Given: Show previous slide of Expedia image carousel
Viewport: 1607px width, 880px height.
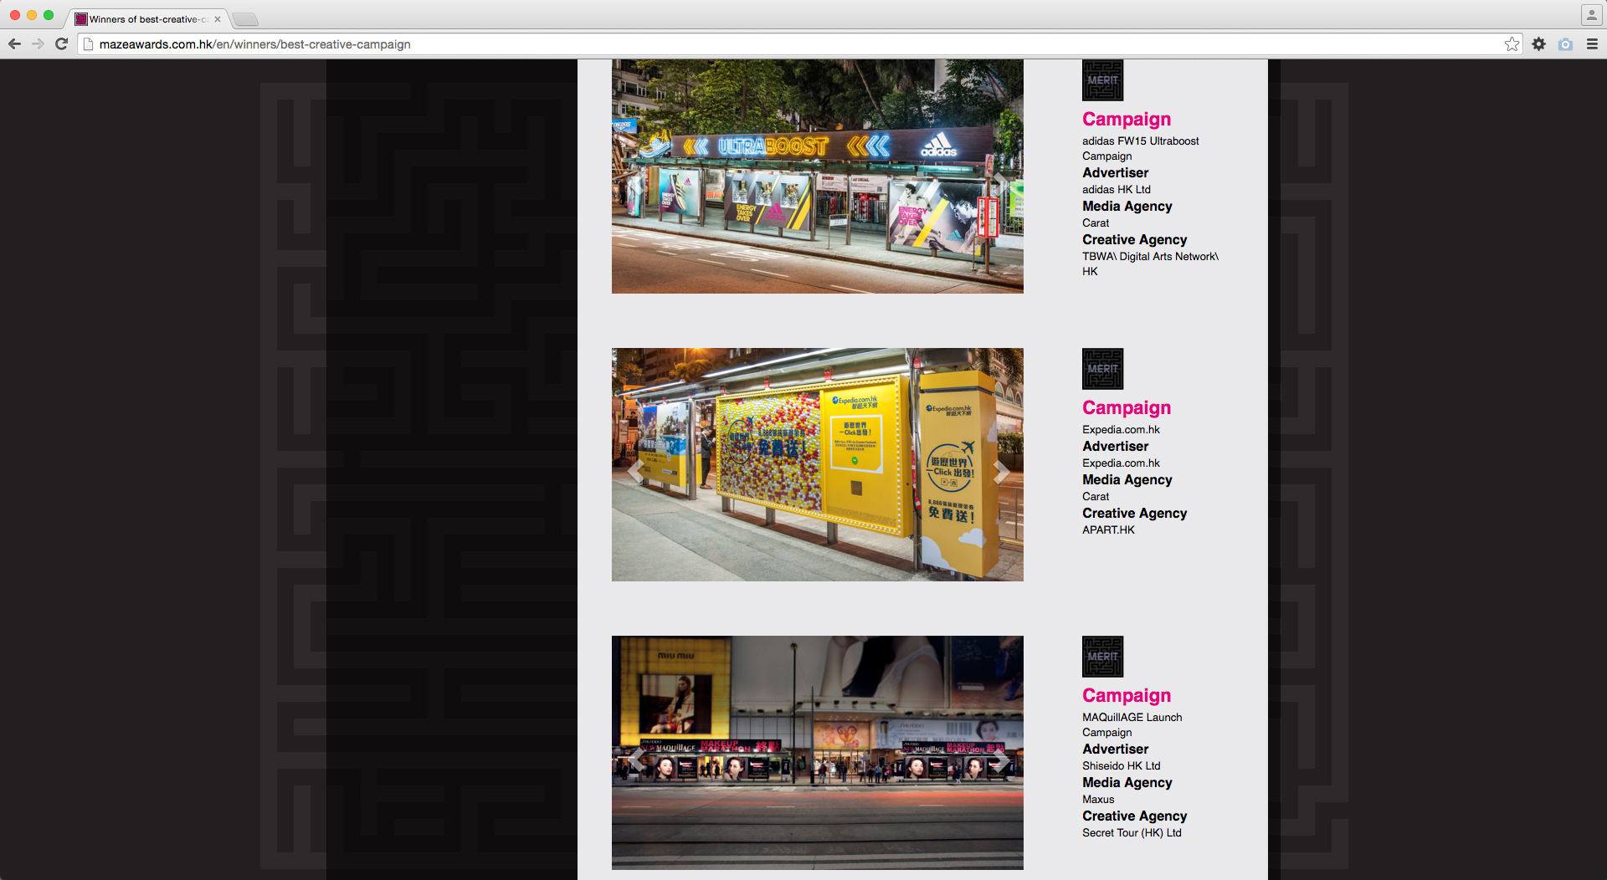Looking at the screenshot, I should pyautogui.click(x=635, y=473).
